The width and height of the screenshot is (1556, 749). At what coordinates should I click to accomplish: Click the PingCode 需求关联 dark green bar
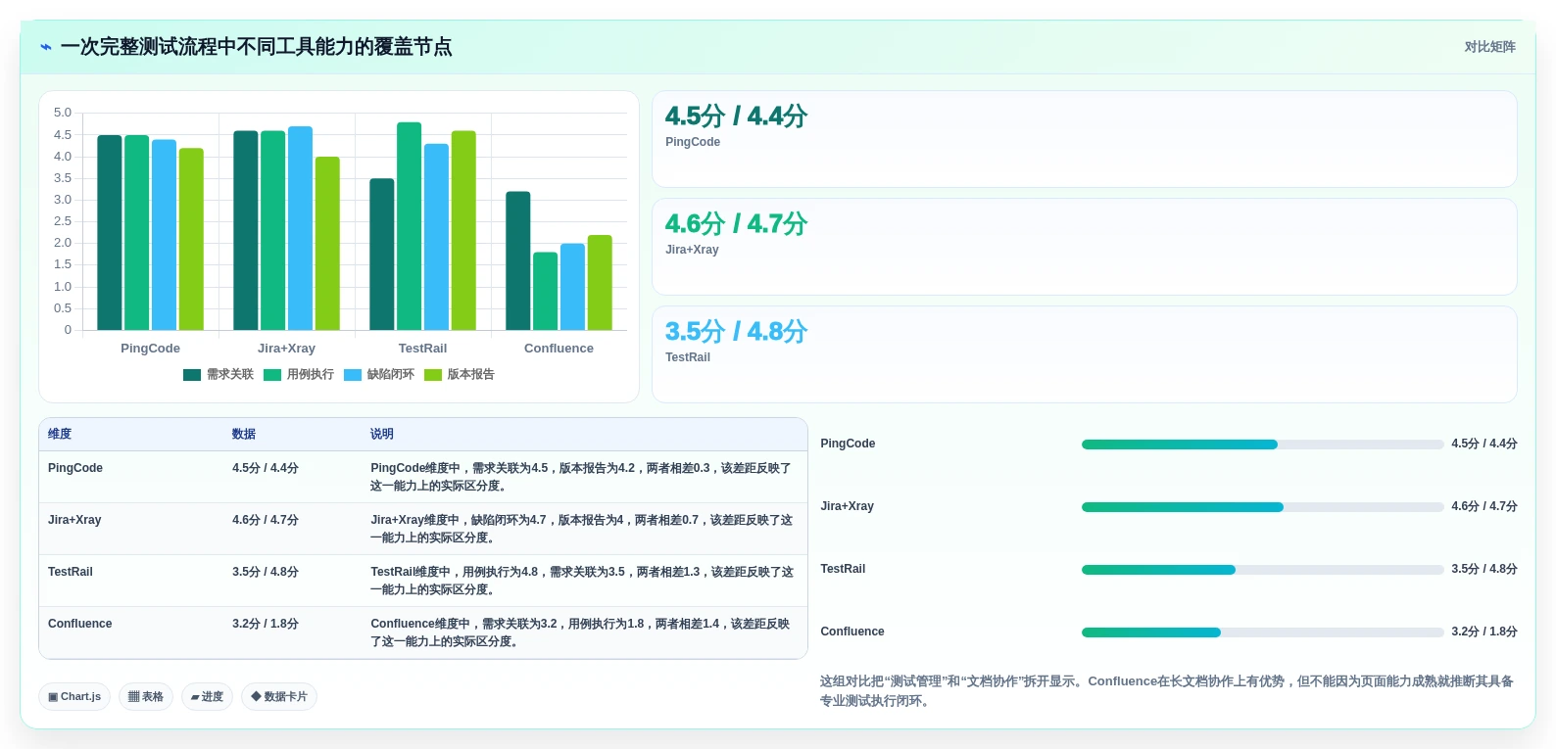point(110,233)
